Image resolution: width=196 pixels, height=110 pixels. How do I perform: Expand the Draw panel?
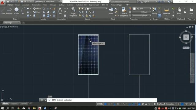click(x=16, y=19)
